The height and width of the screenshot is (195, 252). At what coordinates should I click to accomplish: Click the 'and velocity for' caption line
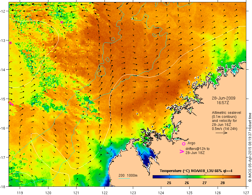tap(224, 121)
